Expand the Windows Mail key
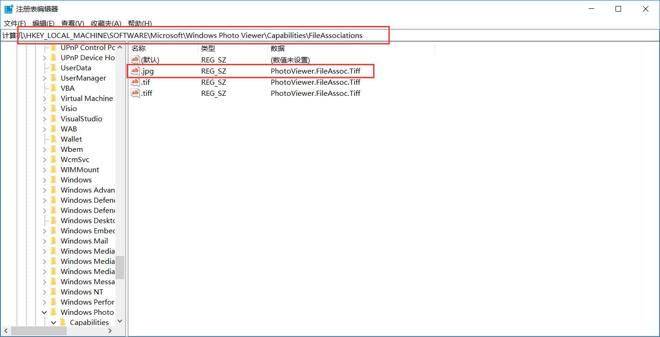 [x=44, y=241]
